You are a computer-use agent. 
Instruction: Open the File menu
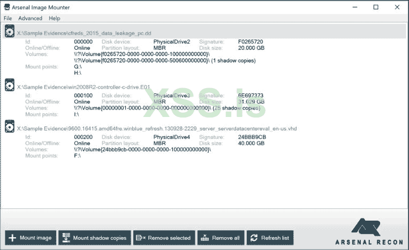pyautogui.click(x=8, y=18)
